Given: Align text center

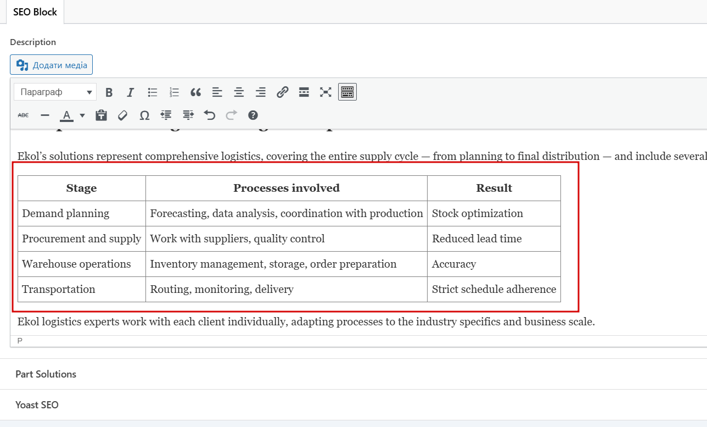Looking at the screenshot, I should pyautogui.click(x=239, y=92).
